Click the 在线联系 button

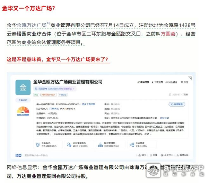point(177,104)
